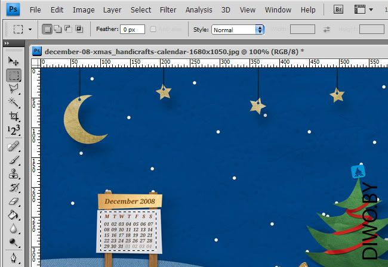The width and height of the screenshot is (388, 267).
Task: Select the Dodge tool
Action: [x=14, y=243]
